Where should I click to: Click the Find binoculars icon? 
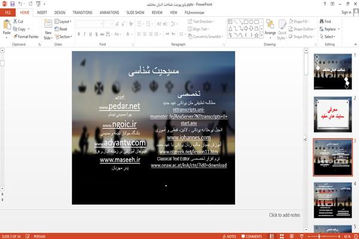[322, 22]
